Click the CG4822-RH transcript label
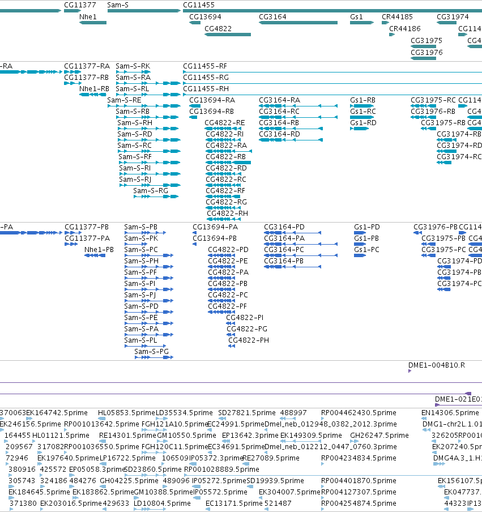This screenshot has height=512, width=482. [x=227, y=214]
